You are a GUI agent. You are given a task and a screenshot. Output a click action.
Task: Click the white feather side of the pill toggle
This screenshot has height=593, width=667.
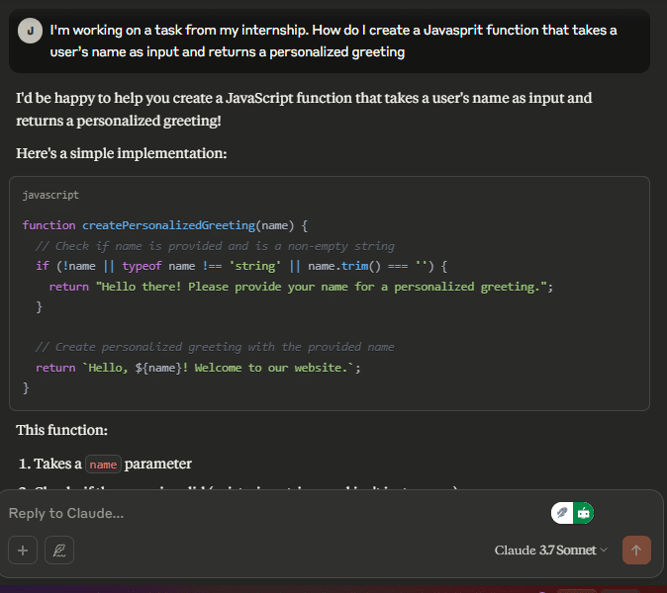[562, 513]
